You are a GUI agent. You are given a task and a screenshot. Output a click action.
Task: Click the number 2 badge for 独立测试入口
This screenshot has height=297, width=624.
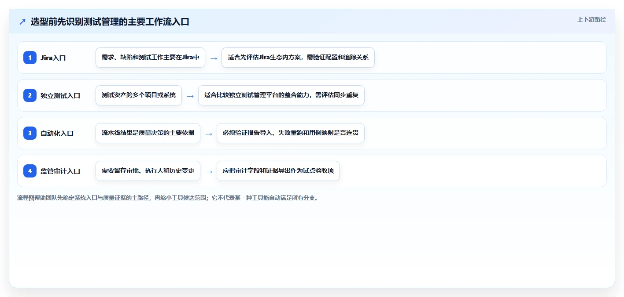(x=30, y=95)
